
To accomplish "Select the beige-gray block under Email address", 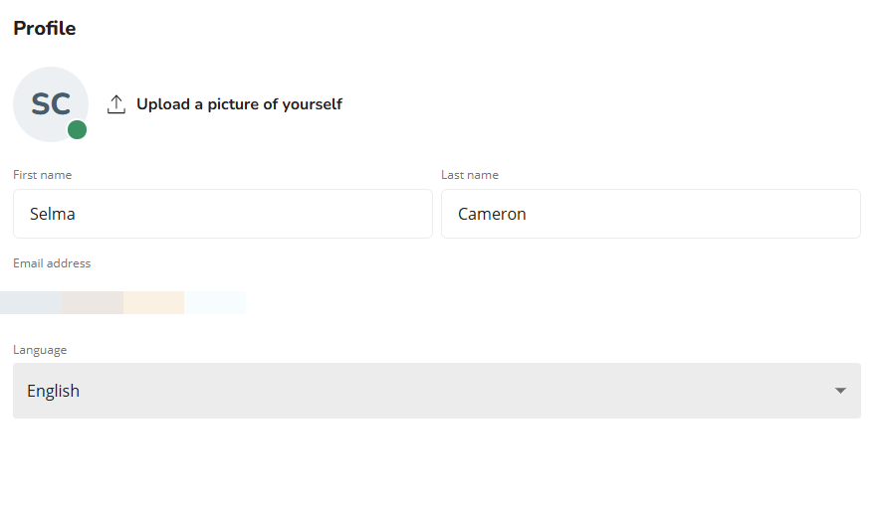I will 93,302.
